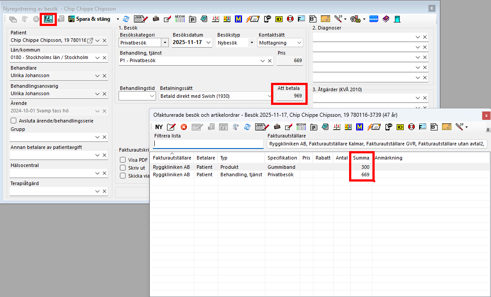This screenshot has height=297, width=491.
Task: Click the ID icon in the top toolbar
Action: 279,19
